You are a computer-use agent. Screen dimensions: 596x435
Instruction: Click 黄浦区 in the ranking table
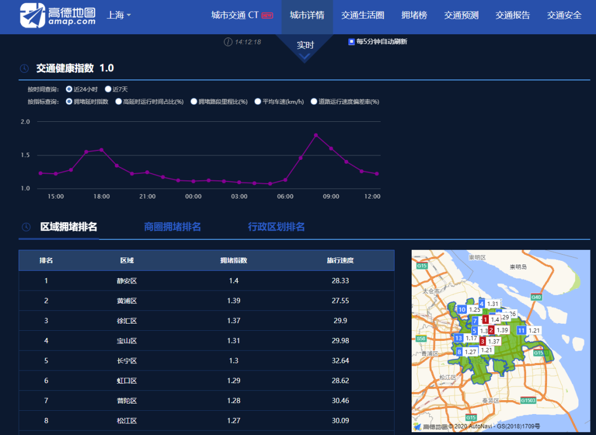click(x=127, y=301)
